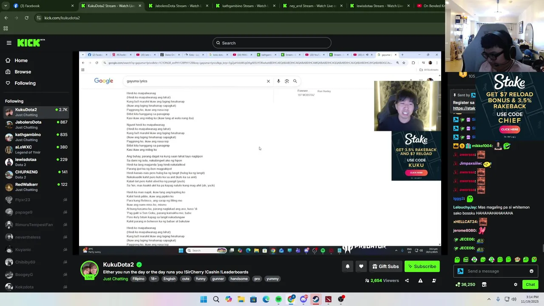Close the KukuDota2 Stream tab

coord(140,6)
